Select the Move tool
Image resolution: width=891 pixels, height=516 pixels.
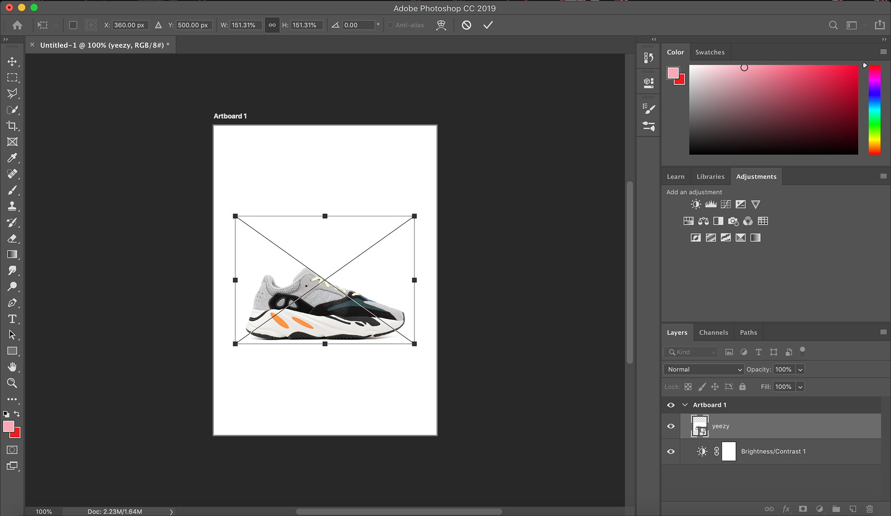pyautogui.click(x=12, y=61)
